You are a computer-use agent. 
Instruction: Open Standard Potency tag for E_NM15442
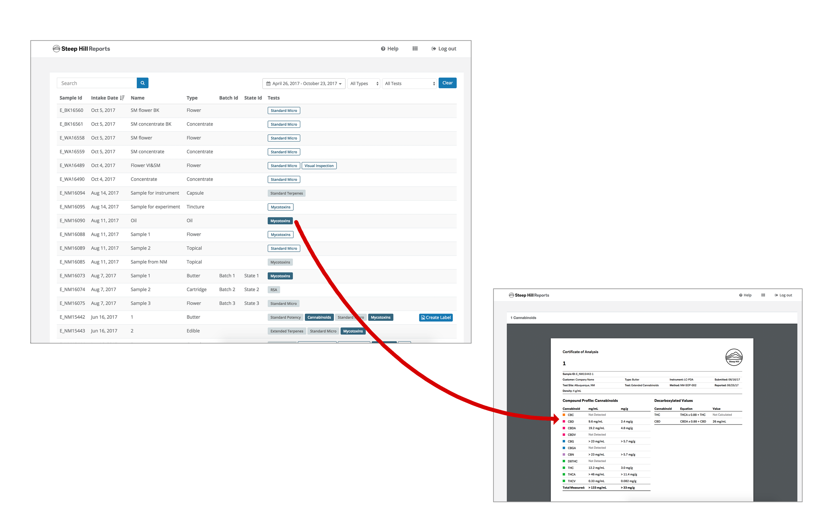(x=285, y=318)
